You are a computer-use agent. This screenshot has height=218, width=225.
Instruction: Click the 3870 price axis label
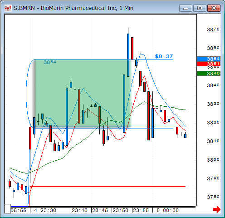coord(213,30)
